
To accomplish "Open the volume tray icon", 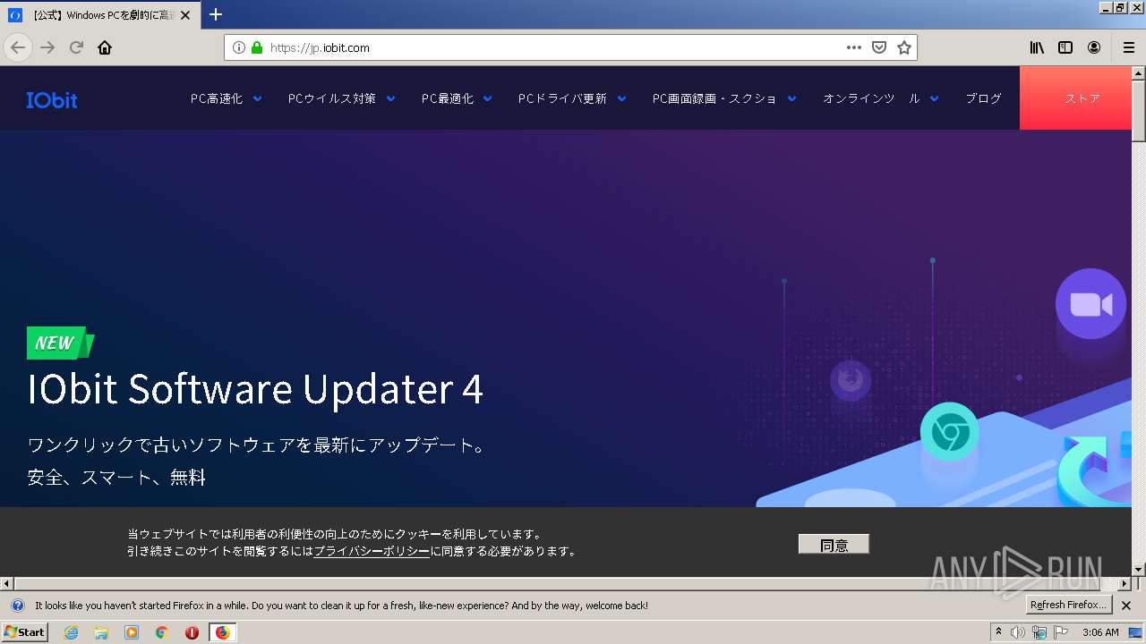I will (x=1018, y=632).
